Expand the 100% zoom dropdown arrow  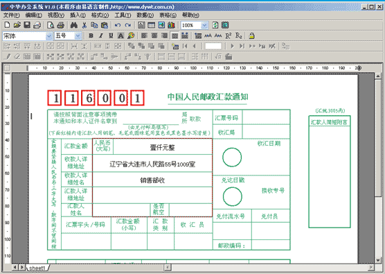[204, 26]
